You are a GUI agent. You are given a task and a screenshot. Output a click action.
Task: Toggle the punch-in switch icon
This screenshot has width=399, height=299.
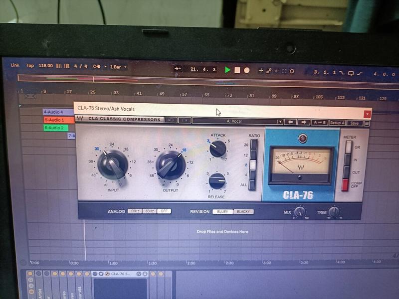tap(342, 73)
